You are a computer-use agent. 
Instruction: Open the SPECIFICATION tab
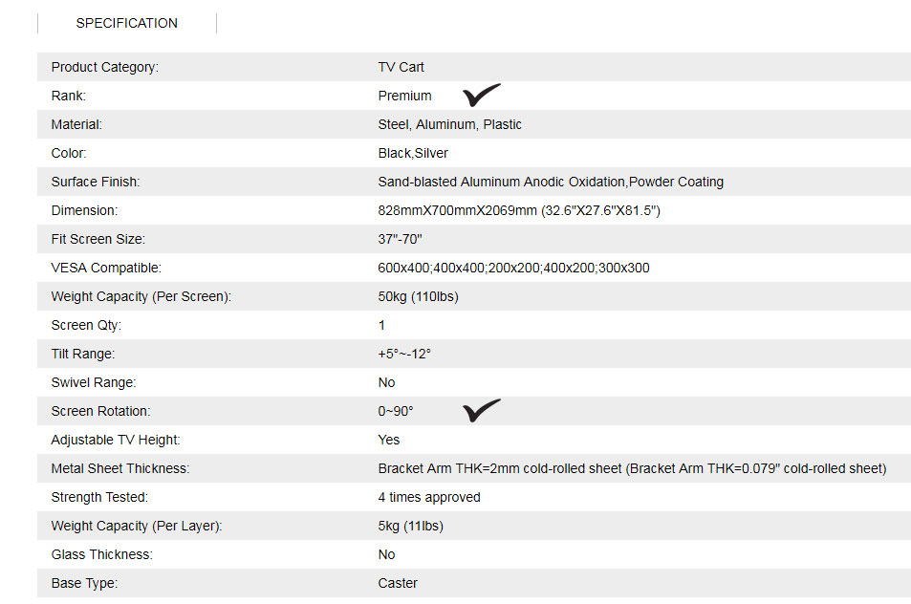click(x=126, y=23)
